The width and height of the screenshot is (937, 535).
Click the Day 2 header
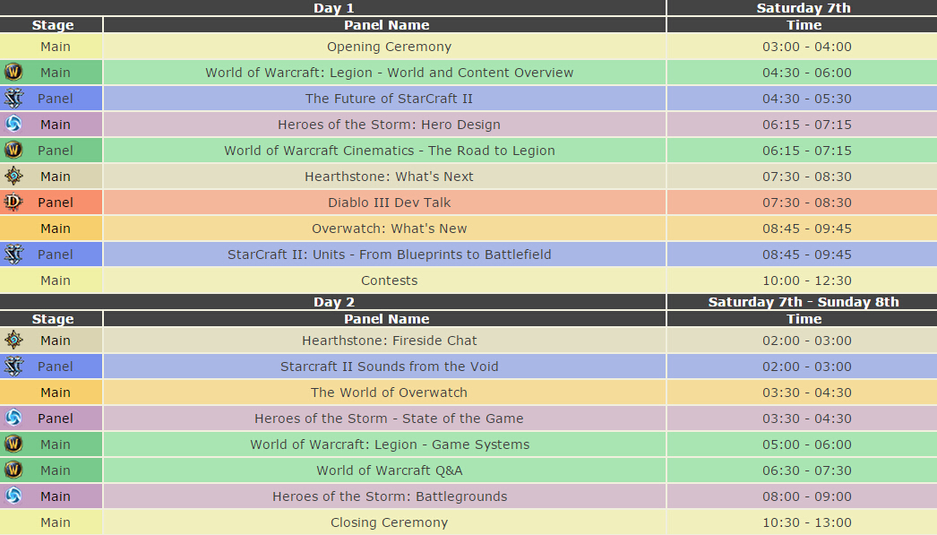click(x=333, y=302)
